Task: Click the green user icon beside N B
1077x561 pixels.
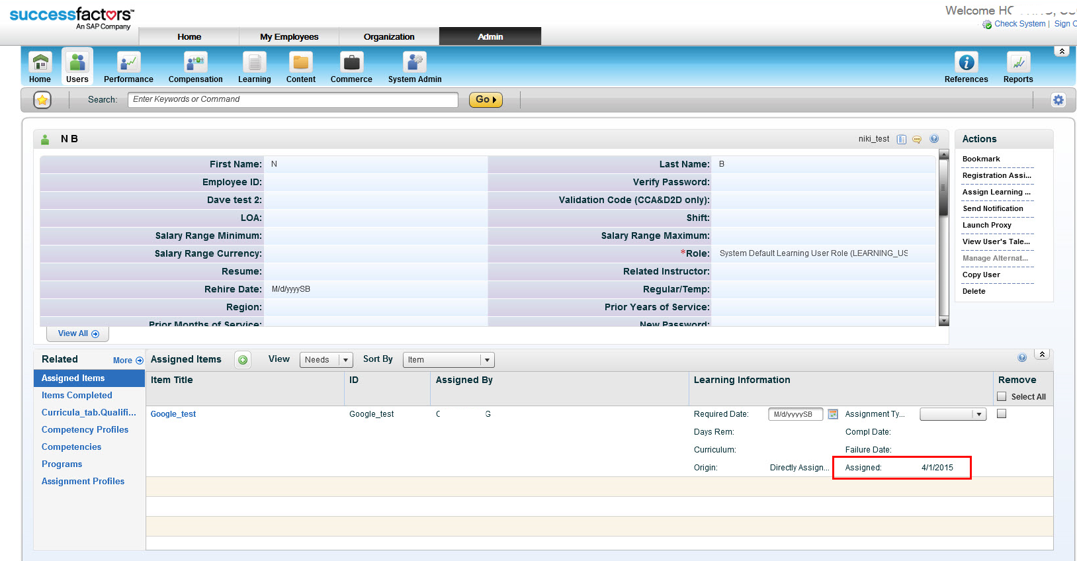Action: click(x=45, y=140)
